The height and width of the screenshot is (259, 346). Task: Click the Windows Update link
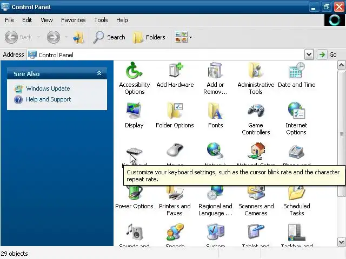[x=48, y=88]
